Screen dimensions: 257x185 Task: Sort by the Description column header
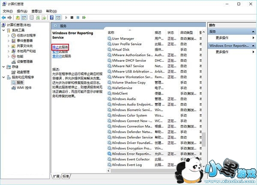tap(160, 33)
